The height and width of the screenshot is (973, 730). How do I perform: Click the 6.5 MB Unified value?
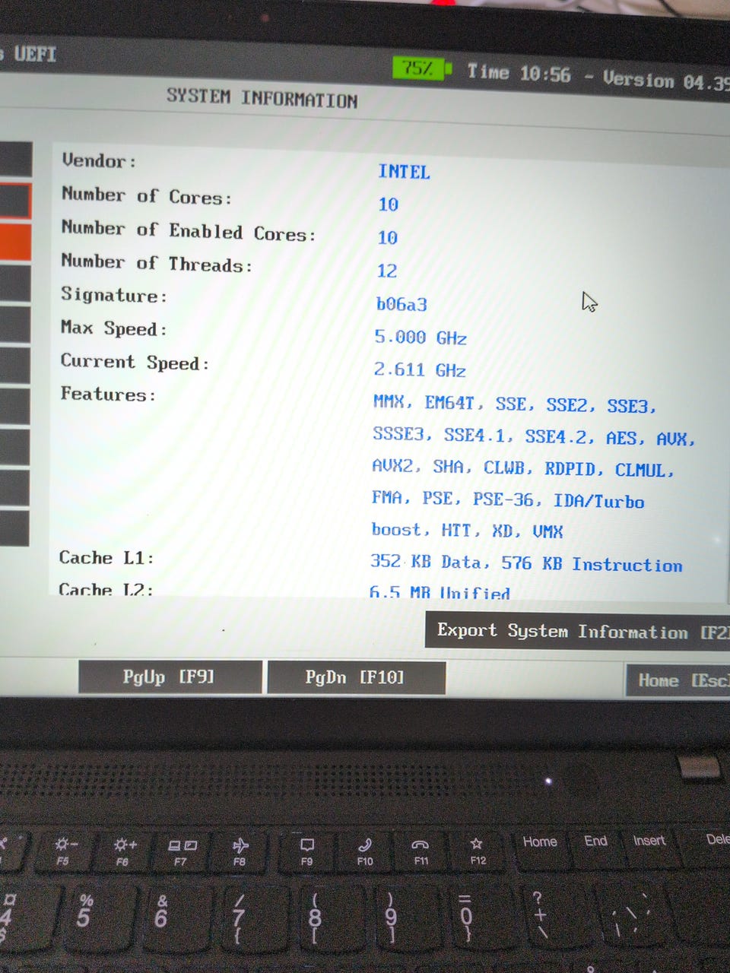click(440, 591)
